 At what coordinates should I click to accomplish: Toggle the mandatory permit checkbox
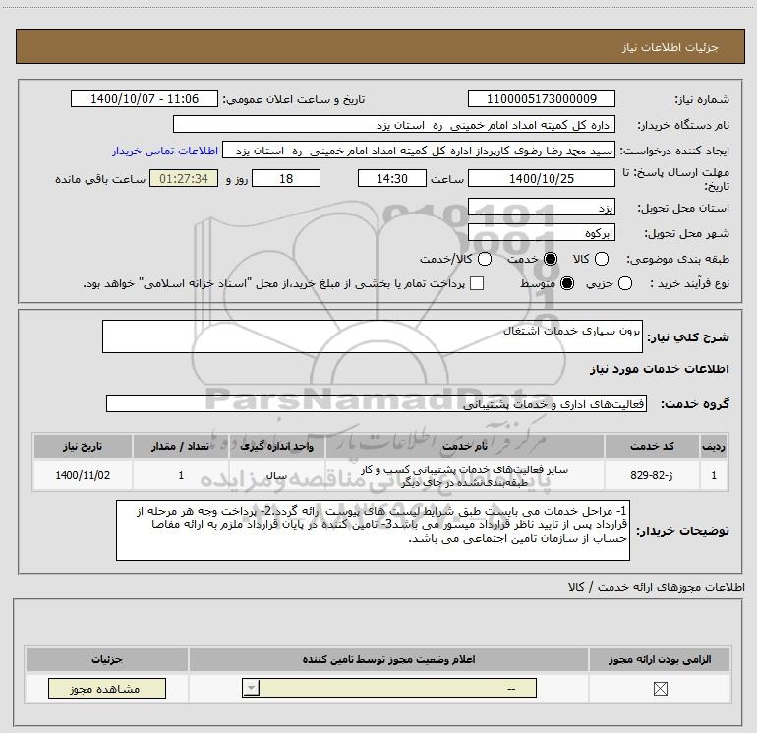pos(660,689)
